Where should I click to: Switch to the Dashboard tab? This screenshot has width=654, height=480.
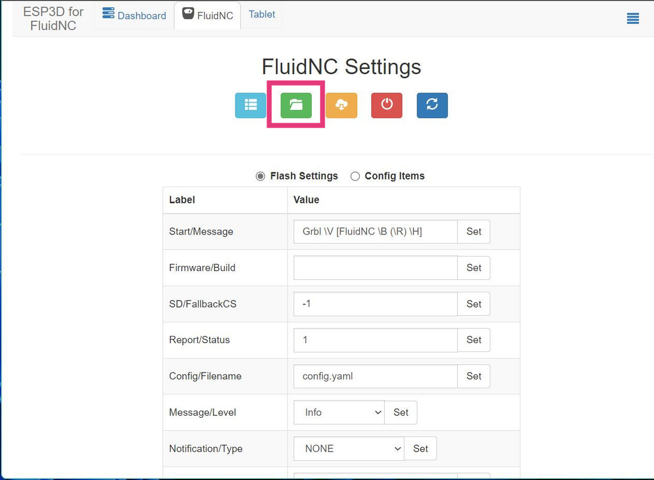click(x=134, y=15)
